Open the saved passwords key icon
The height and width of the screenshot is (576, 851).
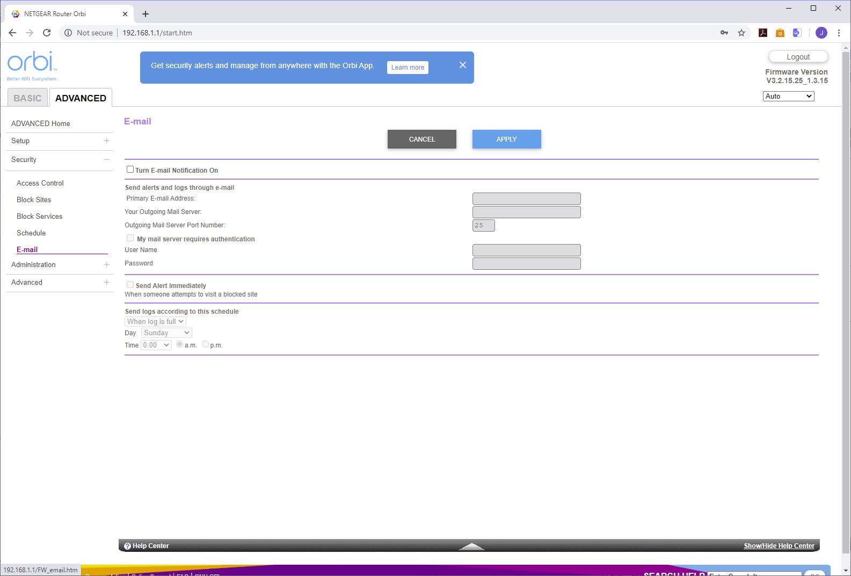coord(724,33)
